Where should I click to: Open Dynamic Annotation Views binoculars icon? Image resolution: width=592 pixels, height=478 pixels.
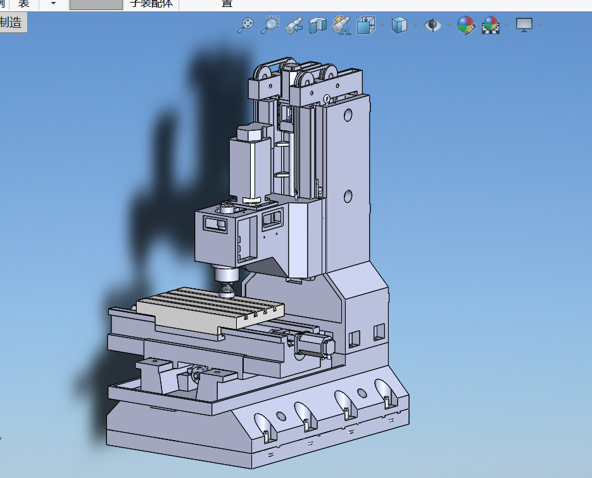tap(342, 25)
